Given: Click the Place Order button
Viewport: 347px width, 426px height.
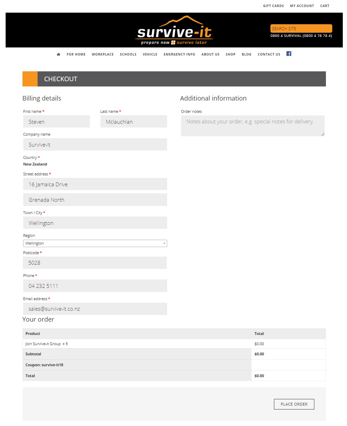Looking at the screenshot, I should [294, 404].
